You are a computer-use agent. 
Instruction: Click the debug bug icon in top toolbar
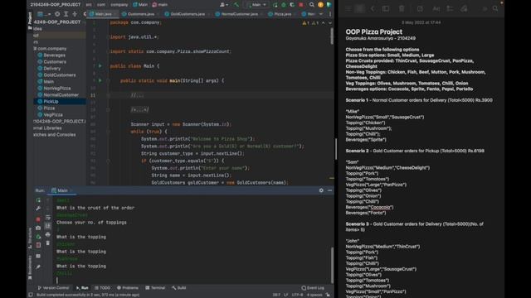point(284,5)
